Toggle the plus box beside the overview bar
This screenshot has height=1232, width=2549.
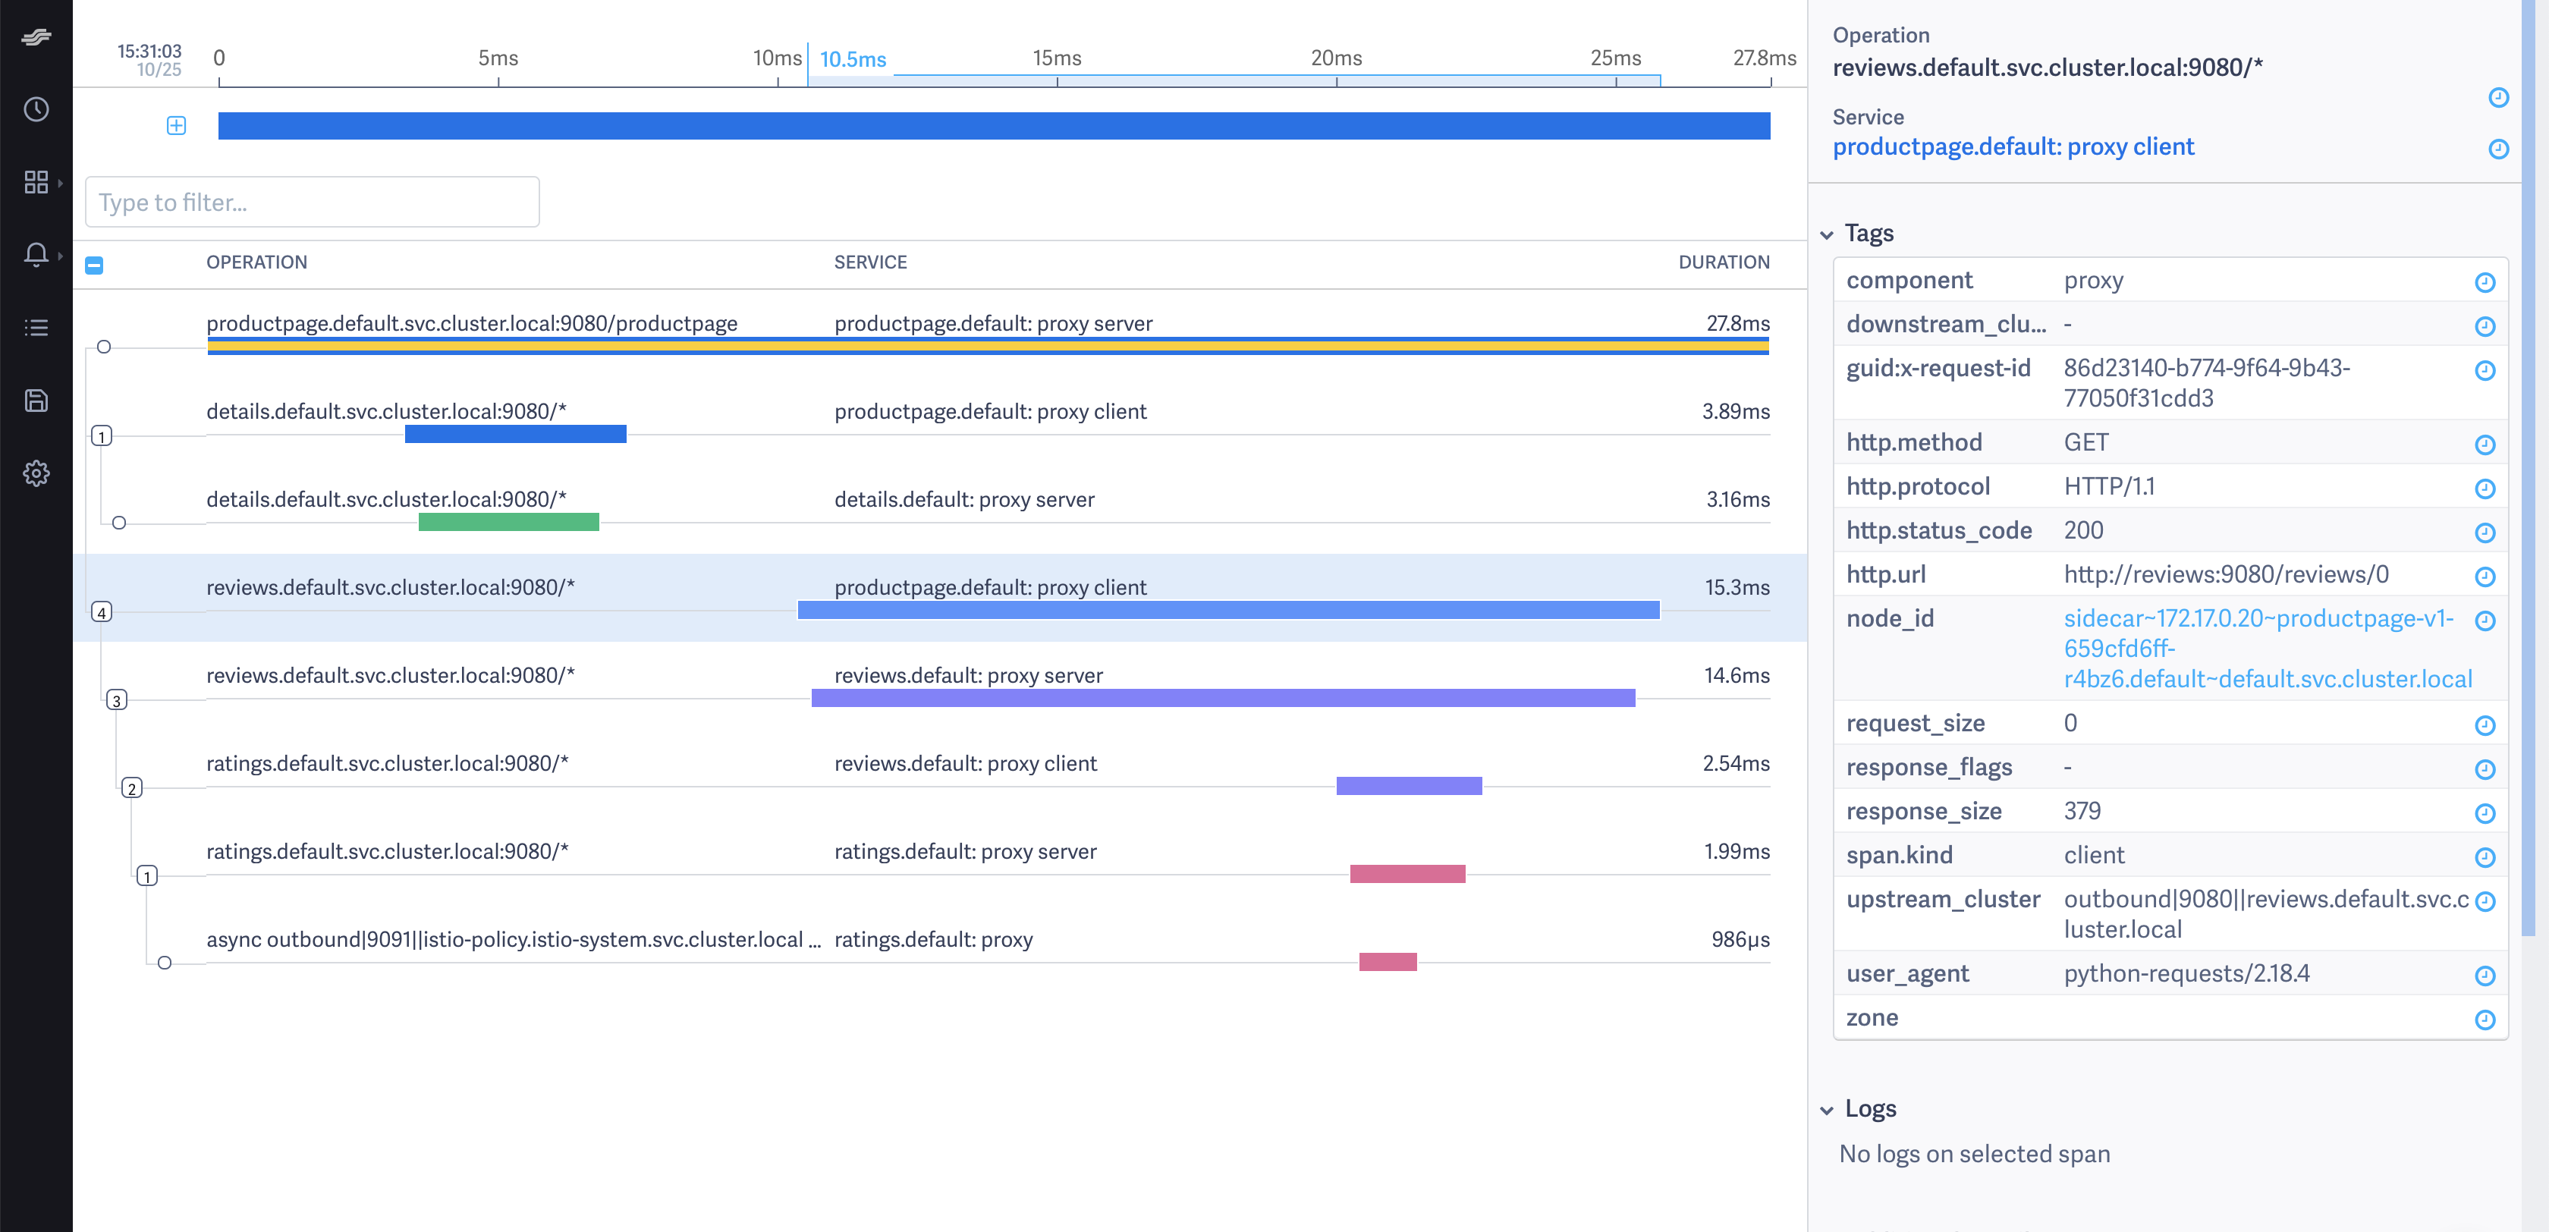pos(176,126)
